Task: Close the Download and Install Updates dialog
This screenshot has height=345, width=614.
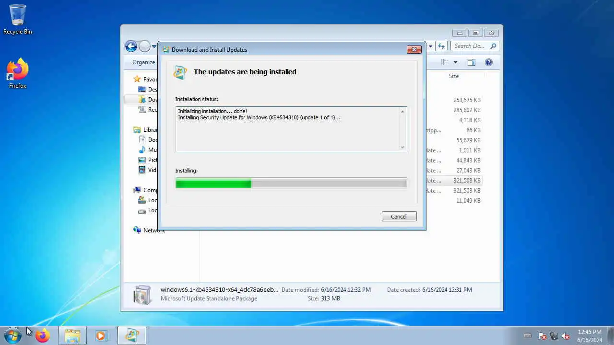Action: pos(414,49)
